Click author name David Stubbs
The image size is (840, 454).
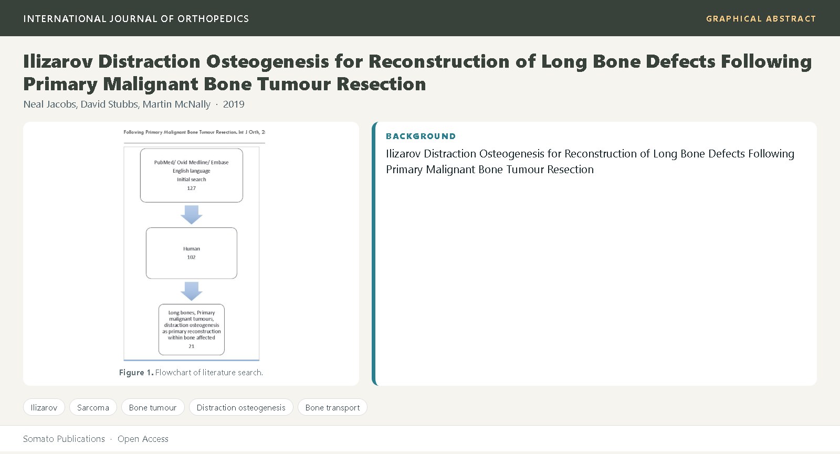[109, 104]
